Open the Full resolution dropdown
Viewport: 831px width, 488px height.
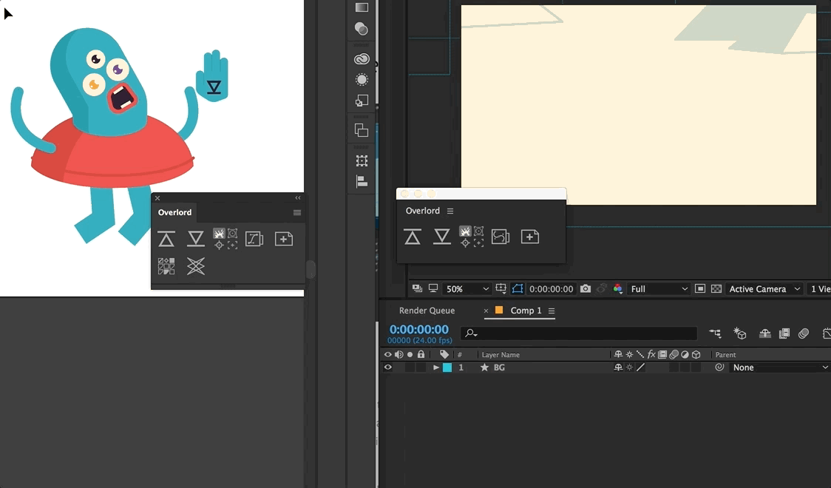[x=658, y=289]
